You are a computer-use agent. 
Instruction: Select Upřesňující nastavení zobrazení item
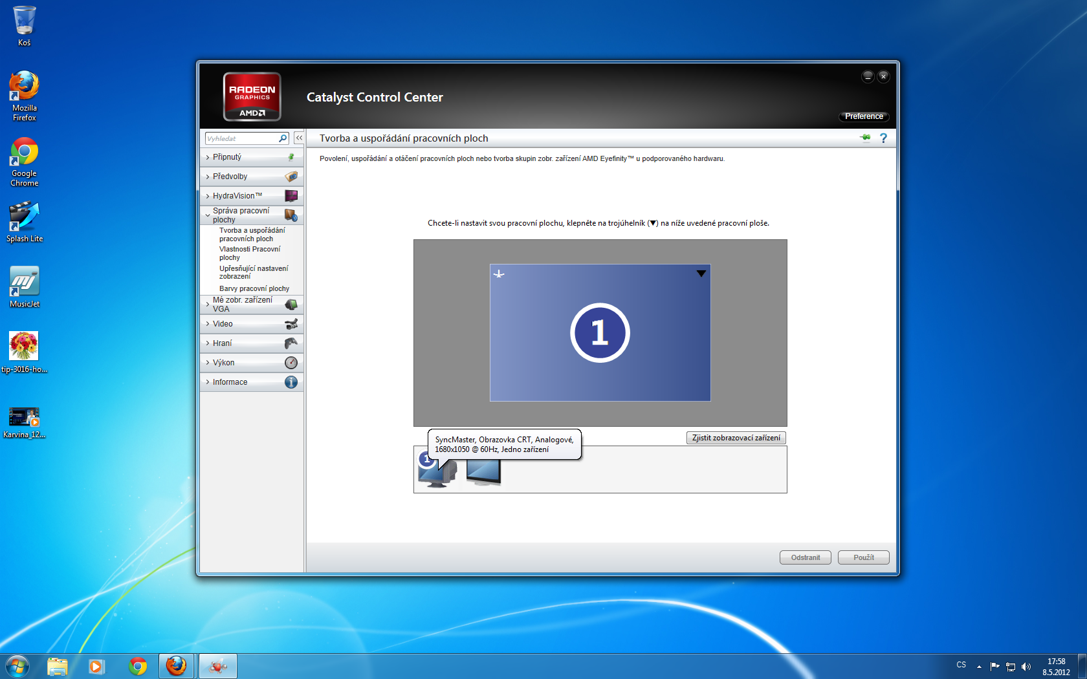click(x=254, y=272)
